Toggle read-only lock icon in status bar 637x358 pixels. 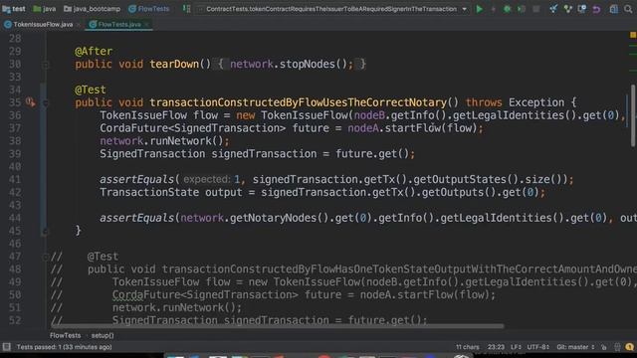[604, 347]
